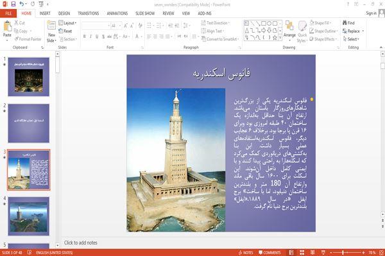385x256 pixels.
Task: Open the REVIEW tab
Action: [x=168, y=13]
